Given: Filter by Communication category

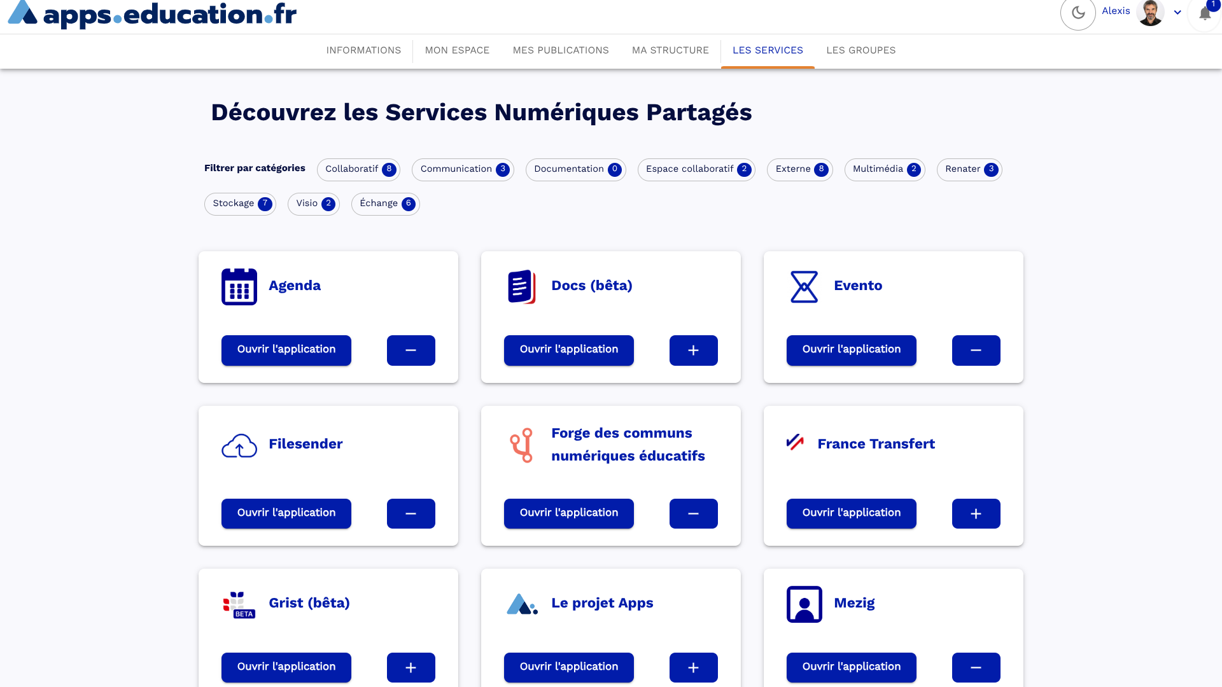Looking at the screenshot, I should click(463, 169).
